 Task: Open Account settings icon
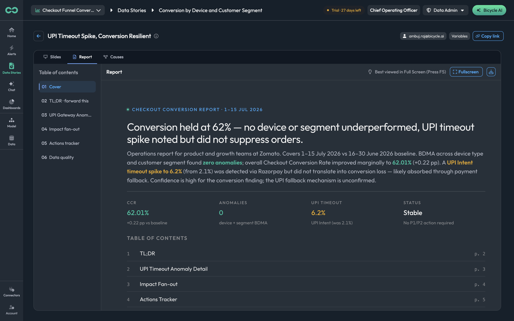(x=12, y=309)
